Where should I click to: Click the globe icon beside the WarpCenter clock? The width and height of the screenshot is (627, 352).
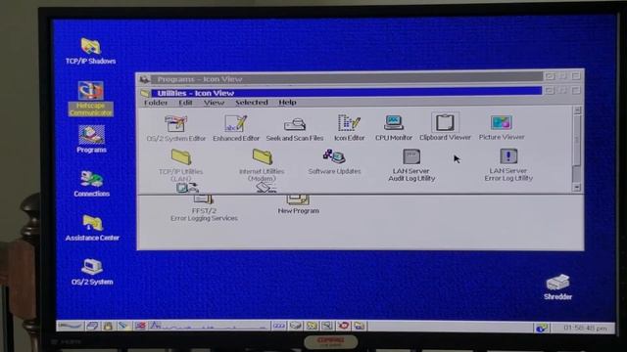coord(541,329)
